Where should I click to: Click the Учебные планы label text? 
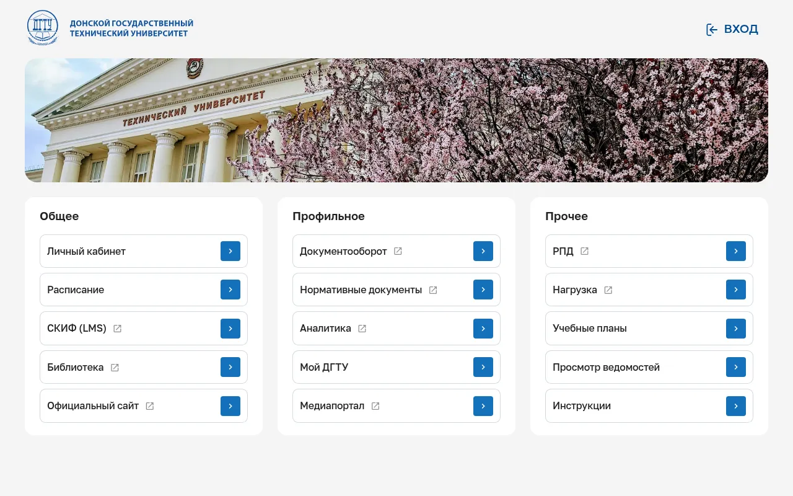590,329
